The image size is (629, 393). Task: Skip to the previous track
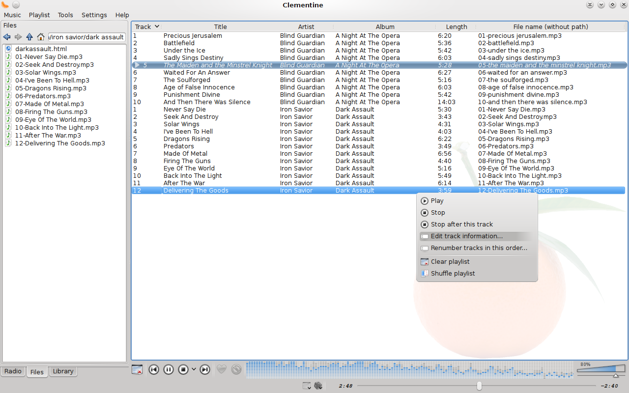point(154,369)
